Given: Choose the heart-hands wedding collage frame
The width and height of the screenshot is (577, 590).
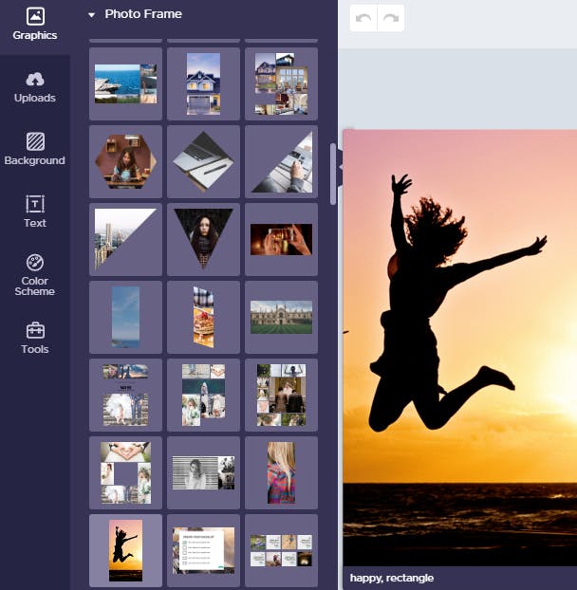Looking at the screenshot, I should 125,473.
